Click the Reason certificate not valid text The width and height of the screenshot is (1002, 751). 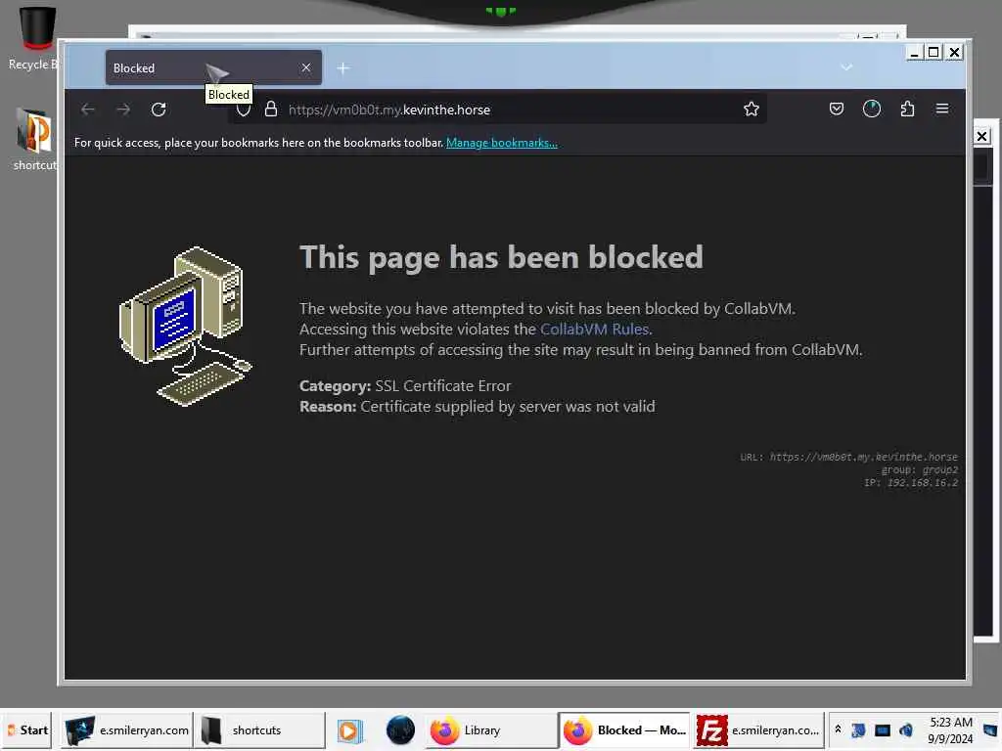pos(478,406)
